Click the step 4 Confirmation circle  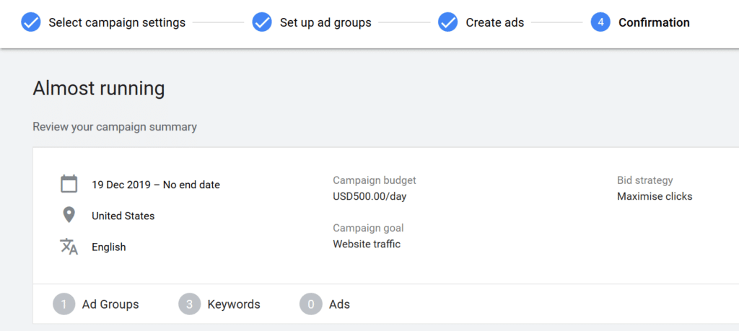(x=600, y=22)
